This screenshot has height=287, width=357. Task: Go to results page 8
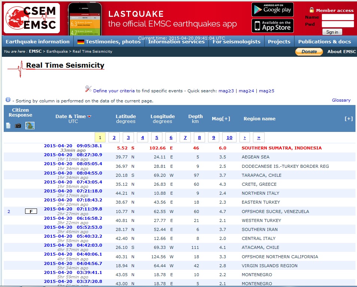tap(199, 138)
